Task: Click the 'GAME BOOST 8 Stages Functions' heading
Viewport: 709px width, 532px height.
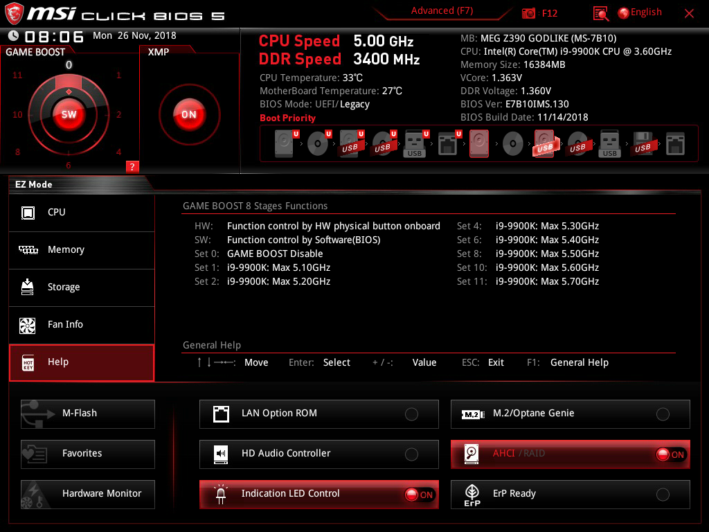Action: click(x=255, y=206)
